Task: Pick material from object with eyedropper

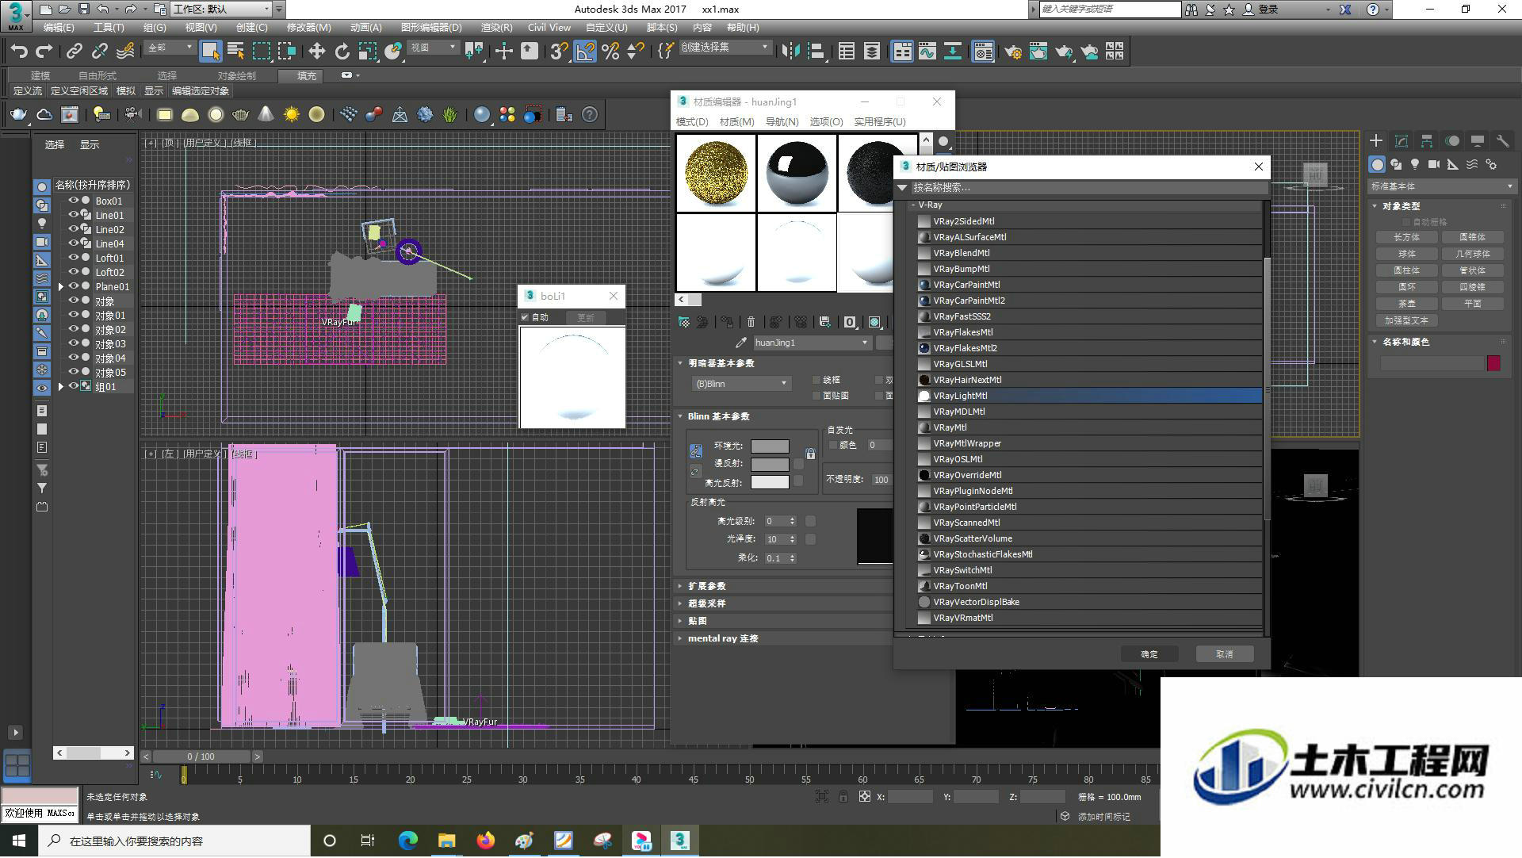Action: click(741, 343)
